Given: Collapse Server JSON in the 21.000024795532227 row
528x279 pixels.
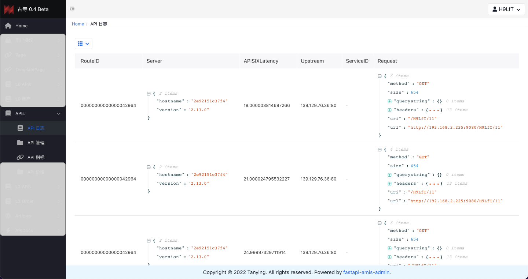Looking at the screenshot, I should [x=148, y=167].
